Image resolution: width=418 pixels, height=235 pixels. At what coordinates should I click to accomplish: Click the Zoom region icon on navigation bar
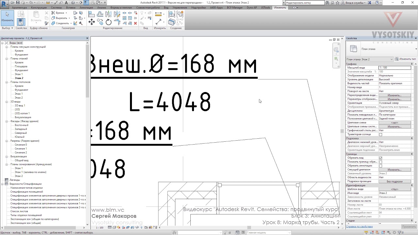[x=336, y=59]
